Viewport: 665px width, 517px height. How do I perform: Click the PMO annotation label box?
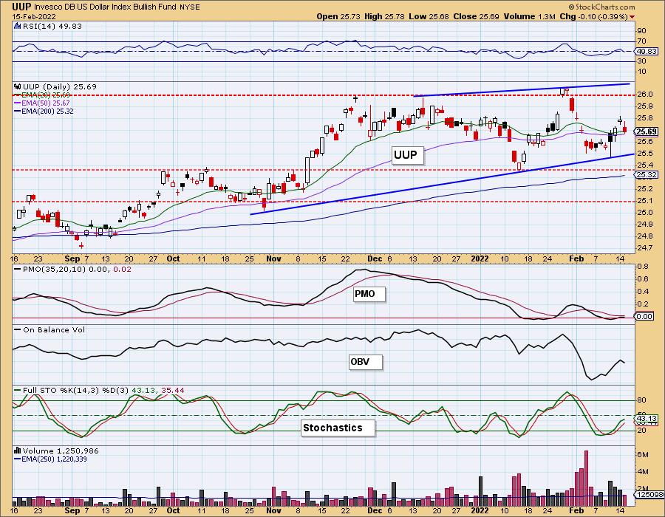pos(369,294)
